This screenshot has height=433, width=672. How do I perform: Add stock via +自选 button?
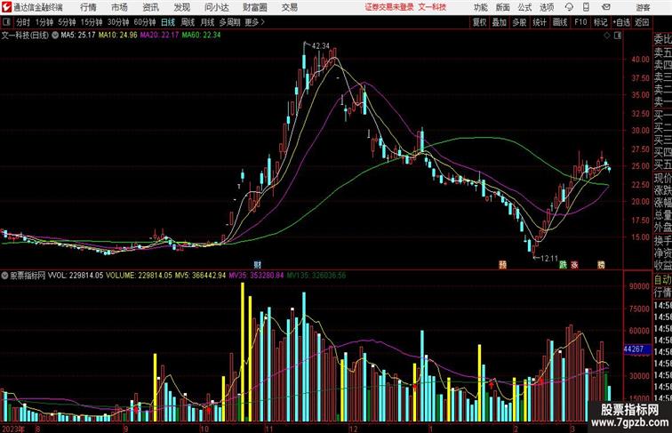[621, 22]
